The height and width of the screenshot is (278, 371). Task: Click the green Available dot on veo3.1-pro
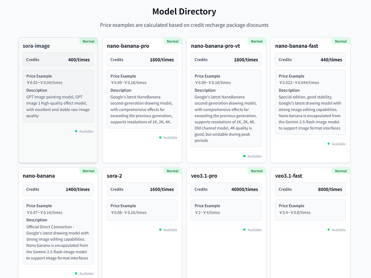(x=244, y=230)
